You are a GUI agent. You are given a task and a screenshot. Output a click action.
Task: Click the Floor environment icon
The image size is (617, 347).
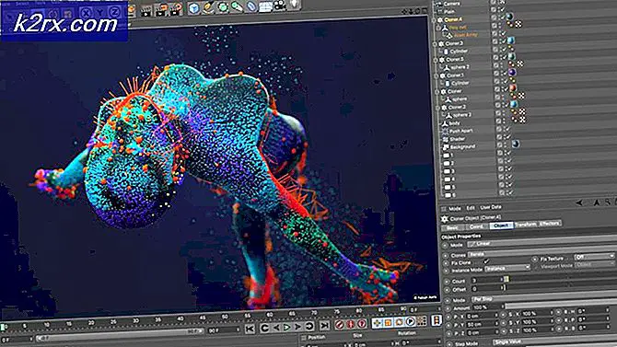click(x=265, y=6)
